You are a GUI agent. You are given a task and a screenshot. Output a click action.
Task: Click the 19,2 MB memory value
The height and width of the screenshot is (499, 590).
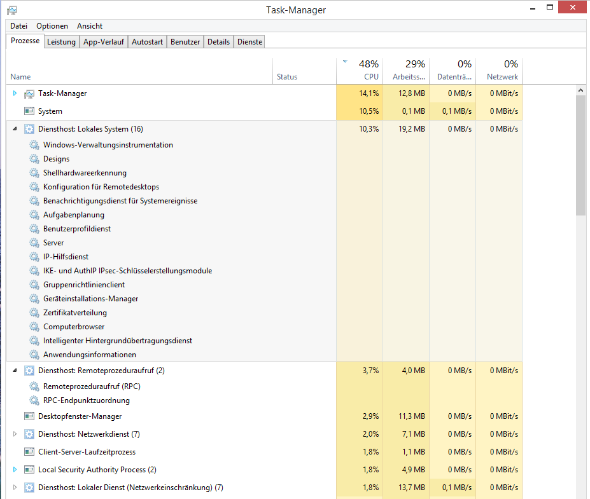tap(412, 129)
